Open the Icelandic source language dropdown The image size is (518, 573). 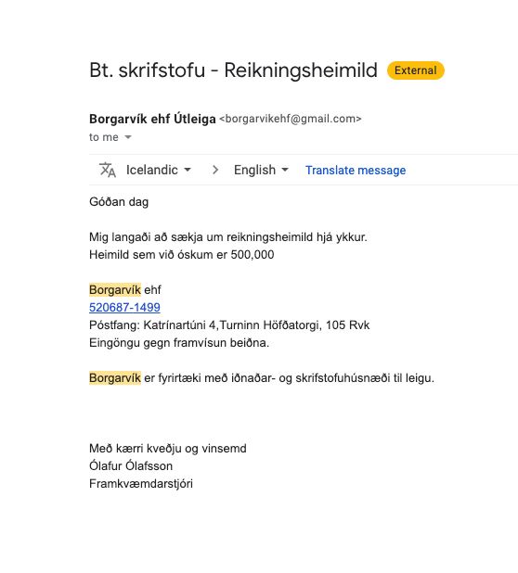coord(159,170)
